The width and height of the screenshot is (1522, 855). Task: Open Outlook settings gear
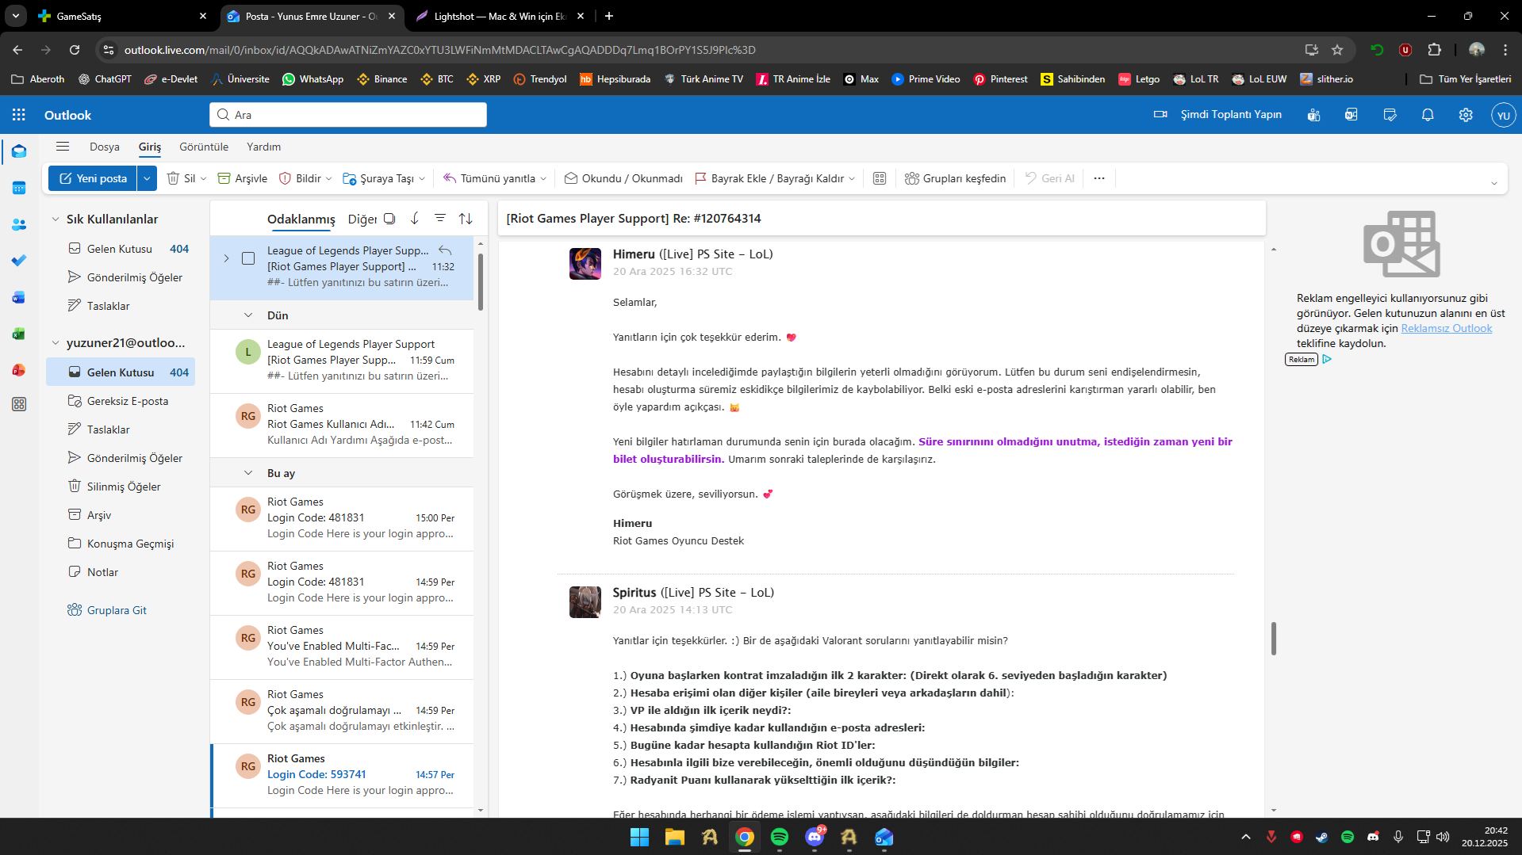tap(1466, 115)
